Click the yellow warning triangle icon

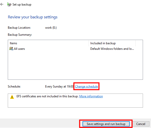(x=12, y=97)
